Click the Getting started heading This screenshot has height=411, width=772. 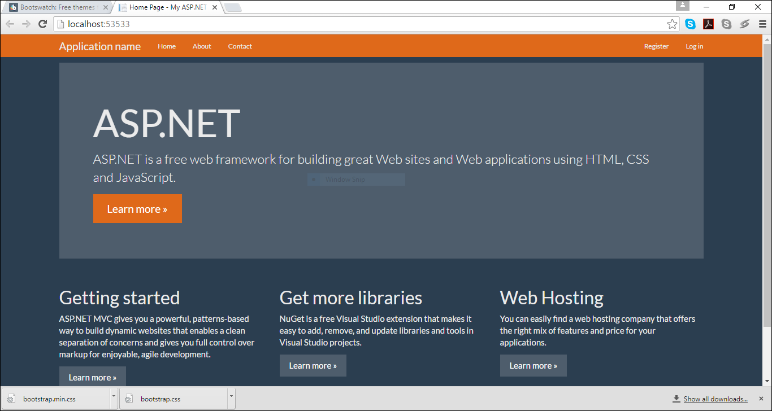[120, 298]
